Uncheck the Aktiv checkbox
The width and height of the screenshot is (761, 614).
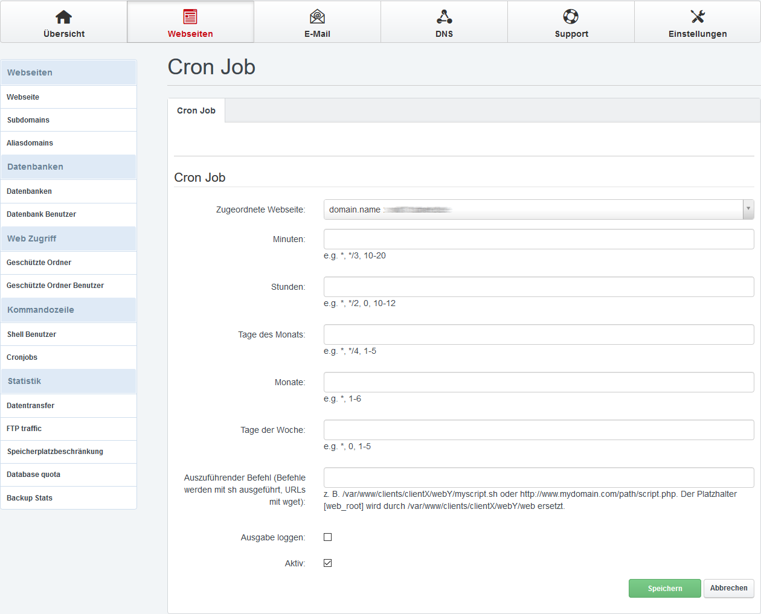click(328, 563)
